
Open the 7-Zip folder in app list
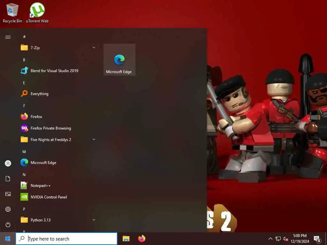pos(58,48)
